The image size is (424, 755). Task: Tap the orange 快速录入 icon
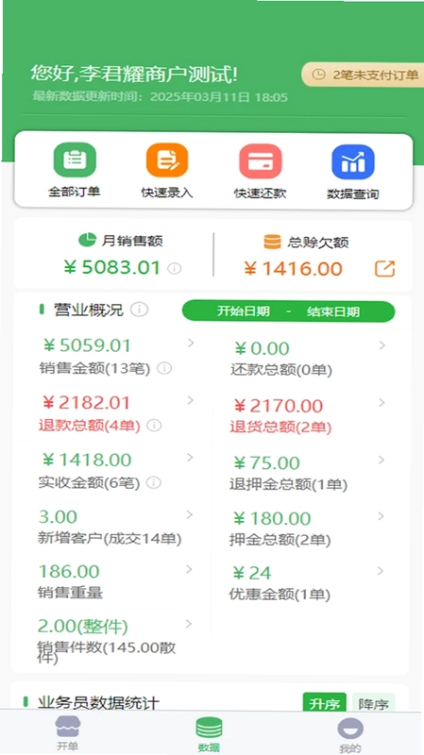[x=167, y=160]
